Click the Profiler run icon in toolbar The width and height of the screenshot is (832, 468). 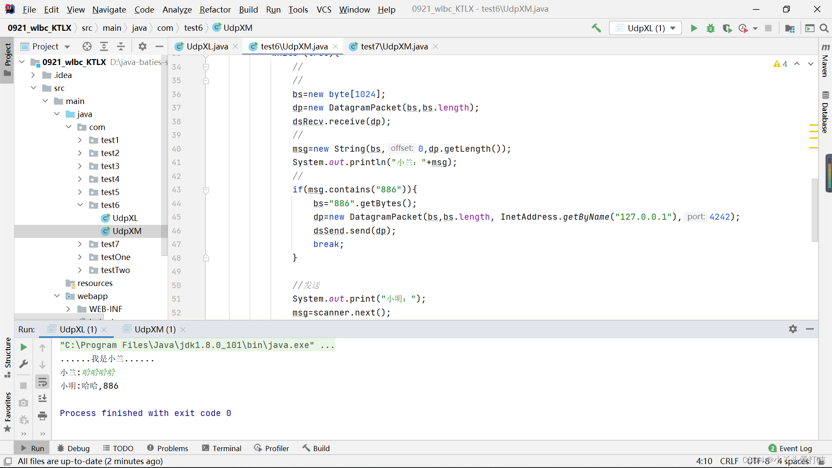coord(744,28)
